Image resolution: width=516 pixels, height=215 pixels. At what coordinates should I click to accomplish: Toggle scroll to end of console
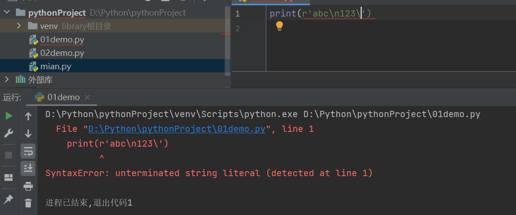click(x=28, y=168)
